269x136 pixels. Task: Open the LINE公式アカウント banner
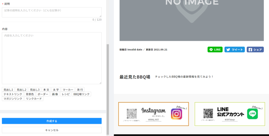point(230,114)
